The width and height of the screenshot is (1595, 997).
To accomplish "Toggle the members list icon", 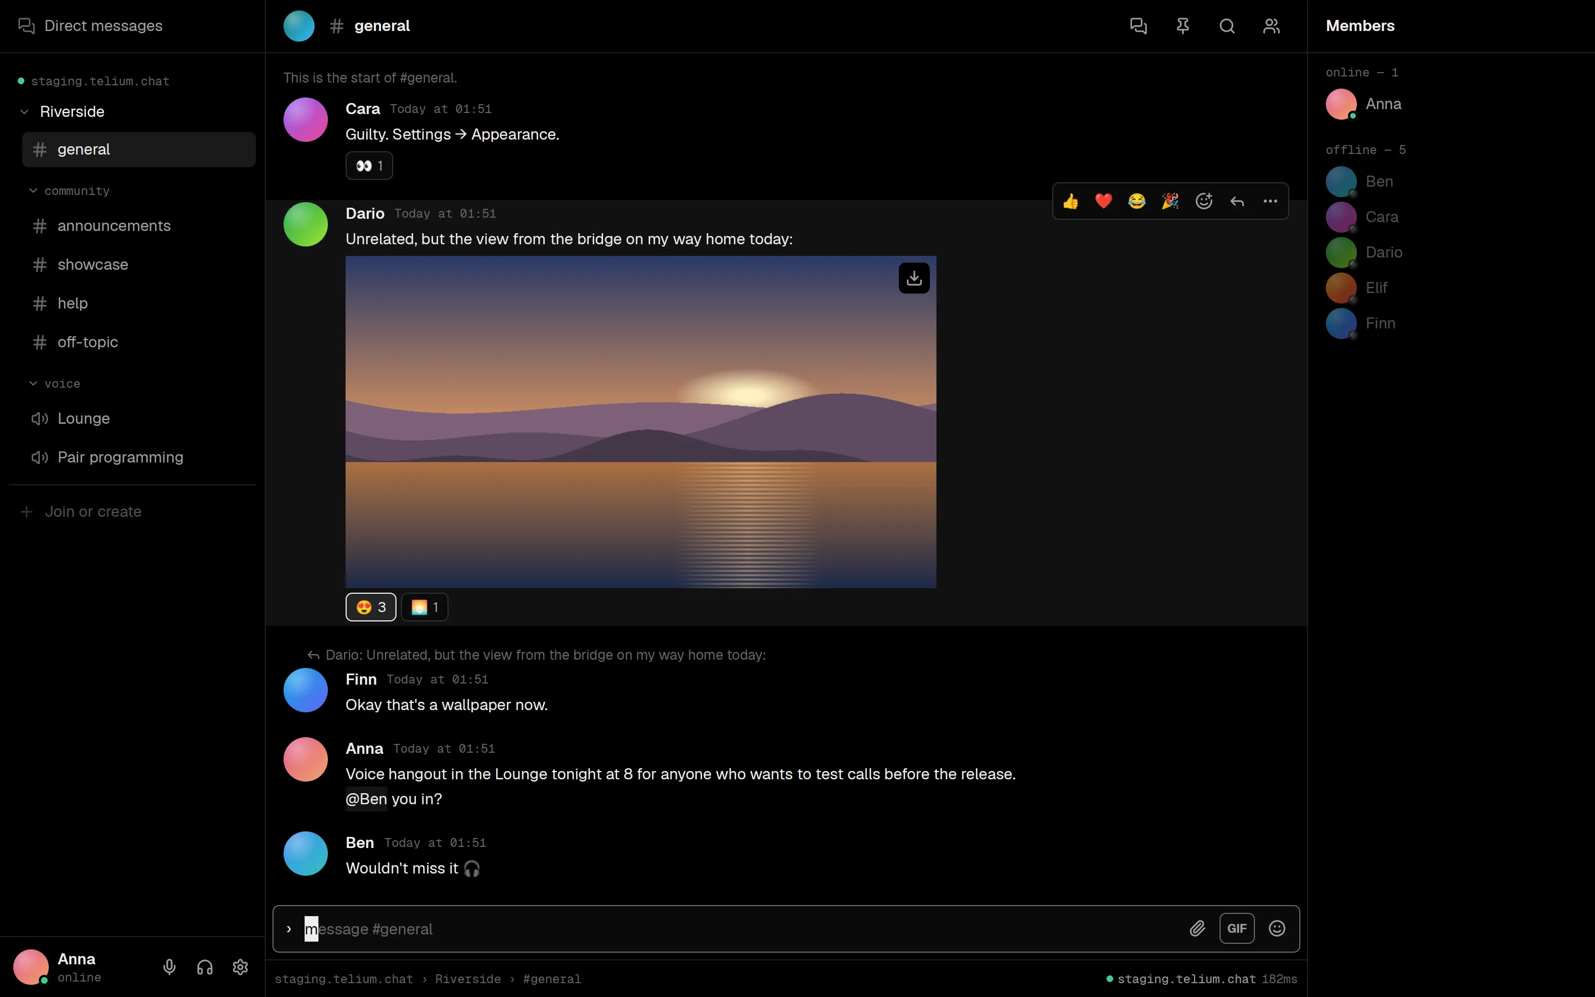I will pos(1270,25).
